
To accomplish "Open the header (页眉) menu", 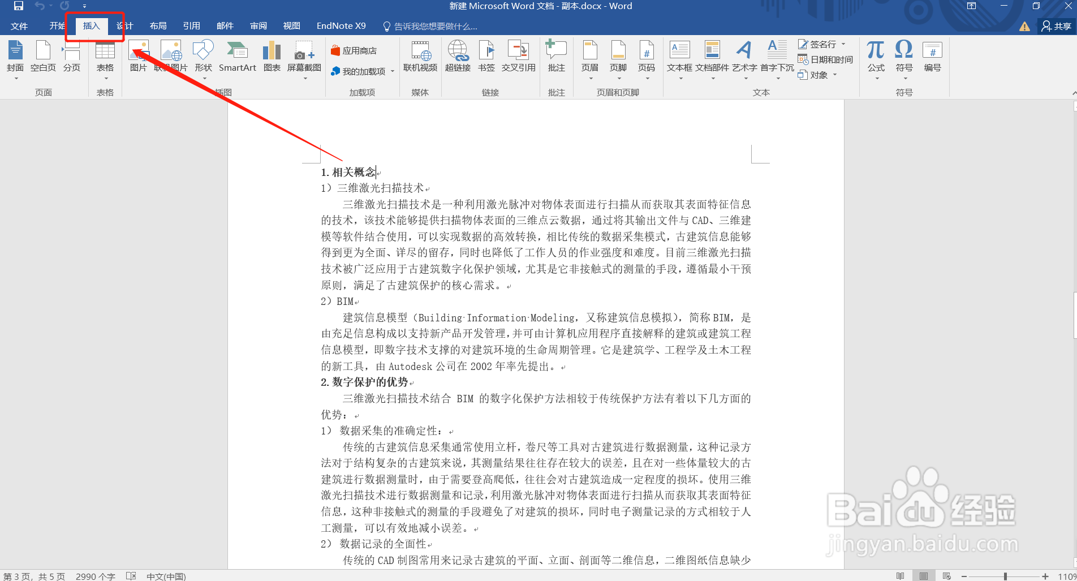I will click(x=590, y=59).
